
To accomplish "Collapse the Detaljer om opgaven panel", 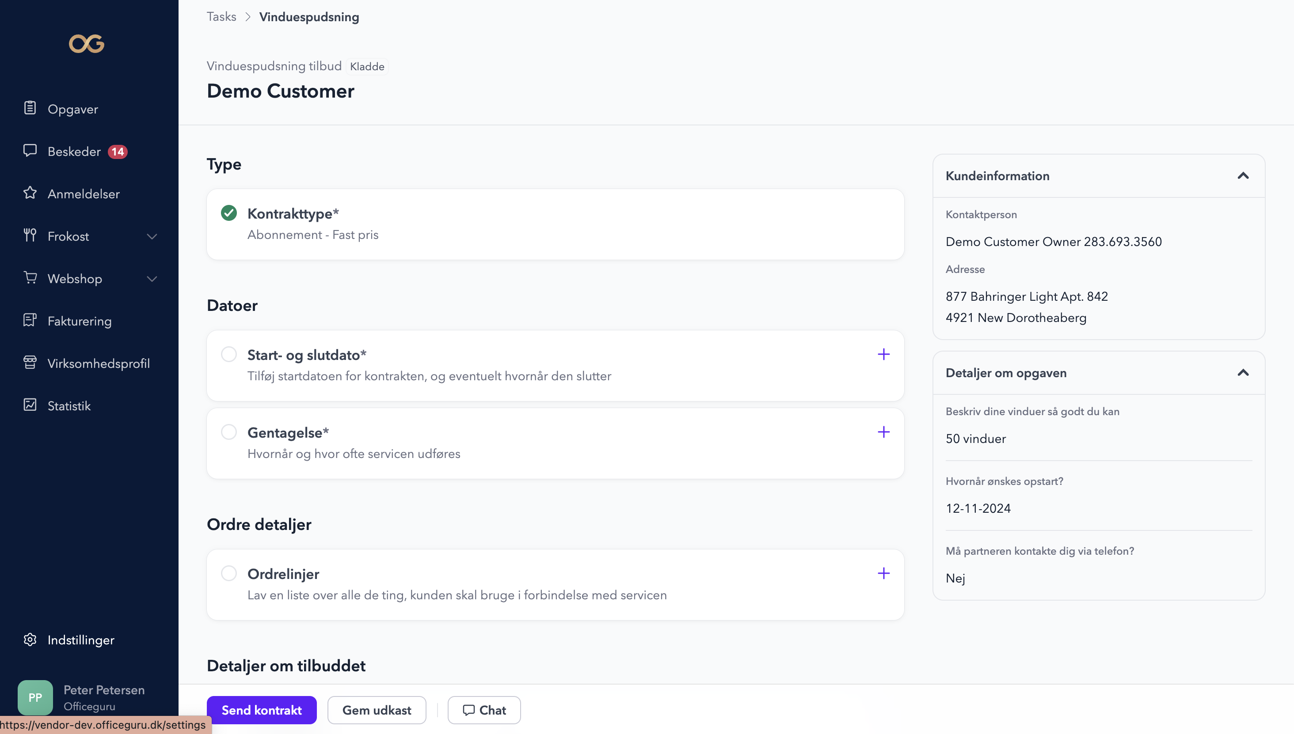I will pos(1243,373).
